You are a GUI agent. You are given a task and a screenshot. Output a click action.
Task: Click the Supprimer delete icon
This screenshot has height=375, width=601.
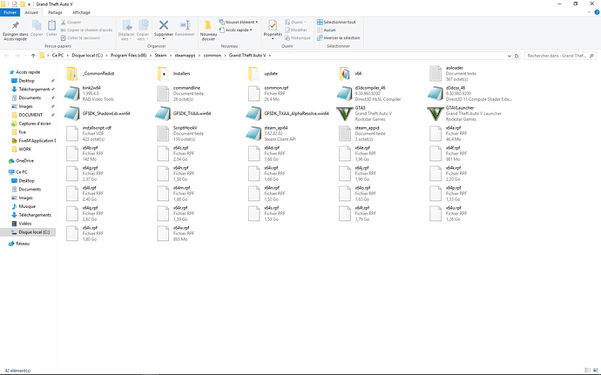coord(164,25)
